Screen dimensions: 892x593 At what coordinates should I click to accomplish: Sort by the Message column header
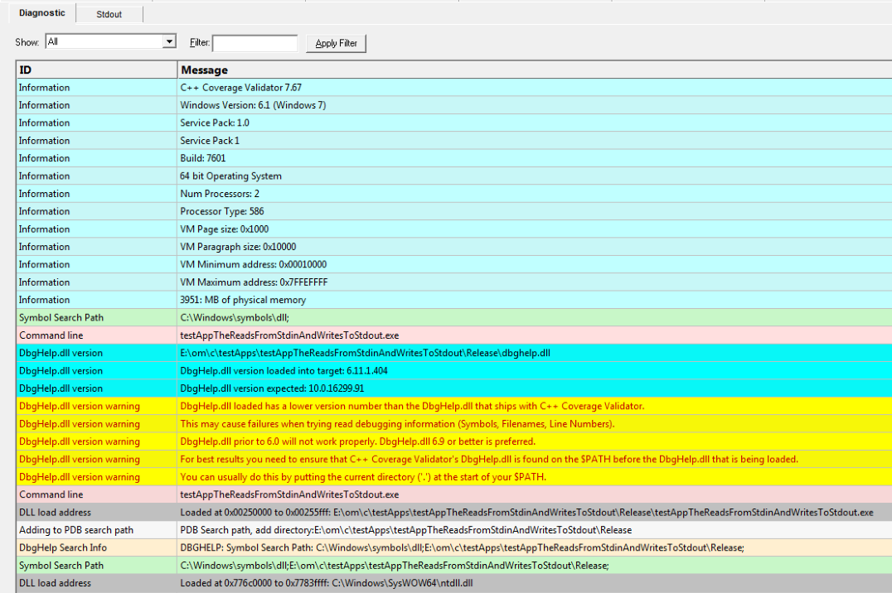coord(535,70)
